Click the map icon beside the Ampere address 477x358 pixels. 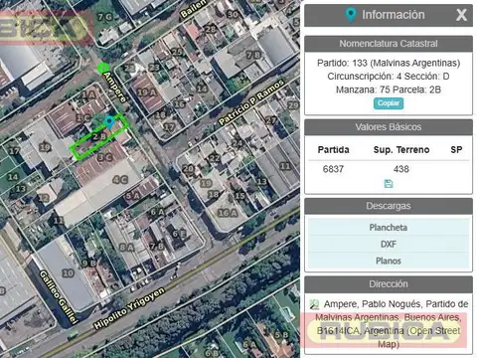[x=314, y=304]
